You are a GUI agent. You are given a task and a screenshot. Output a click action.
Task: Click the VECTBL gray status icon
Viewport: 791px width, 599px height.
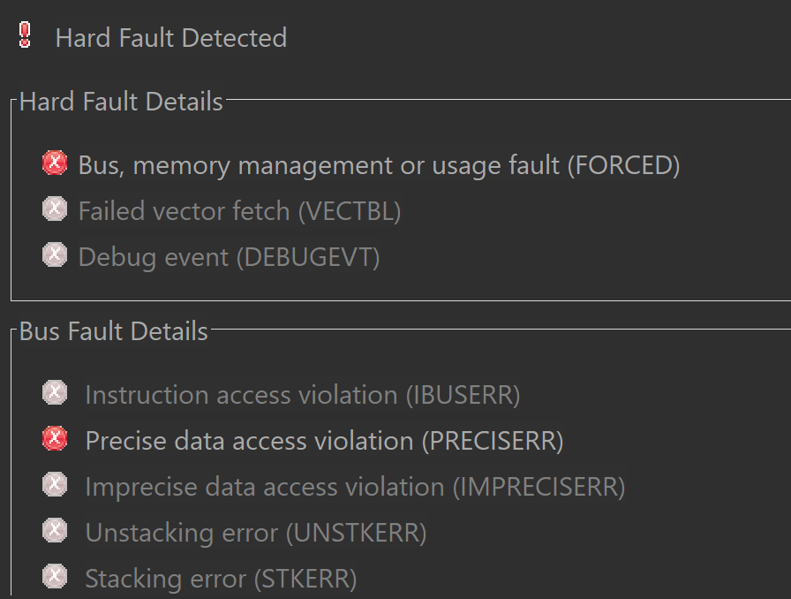click(55, 209)
